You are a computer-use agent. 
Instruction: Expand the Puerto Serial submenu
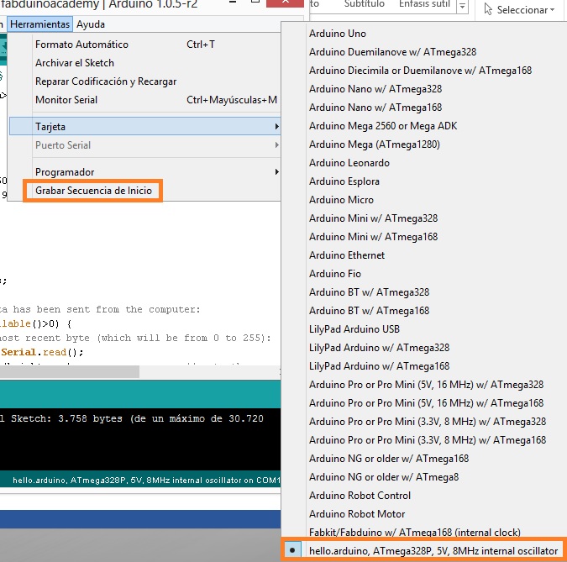144,145
